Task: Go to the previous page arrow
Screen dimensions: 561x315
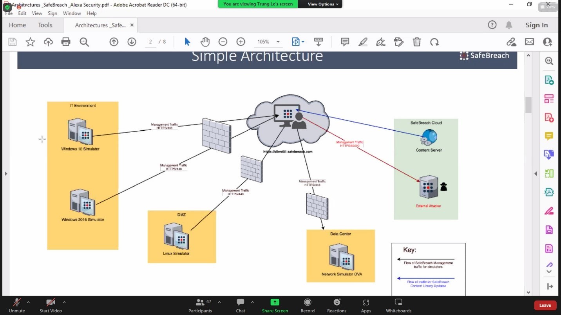Action: tap(114, 42)
